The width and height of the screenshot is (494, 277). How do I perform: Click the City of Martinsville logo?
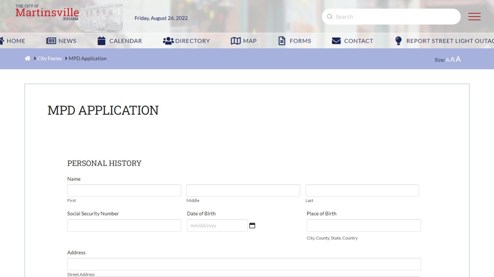coord(47,13)
